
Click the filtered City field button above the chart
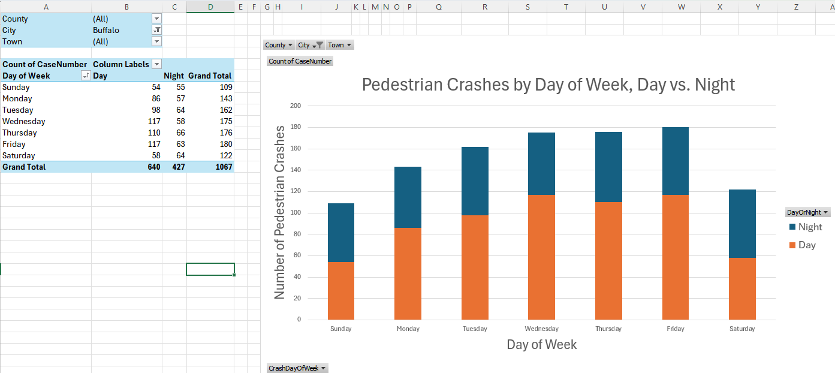[x=311, y=45]
